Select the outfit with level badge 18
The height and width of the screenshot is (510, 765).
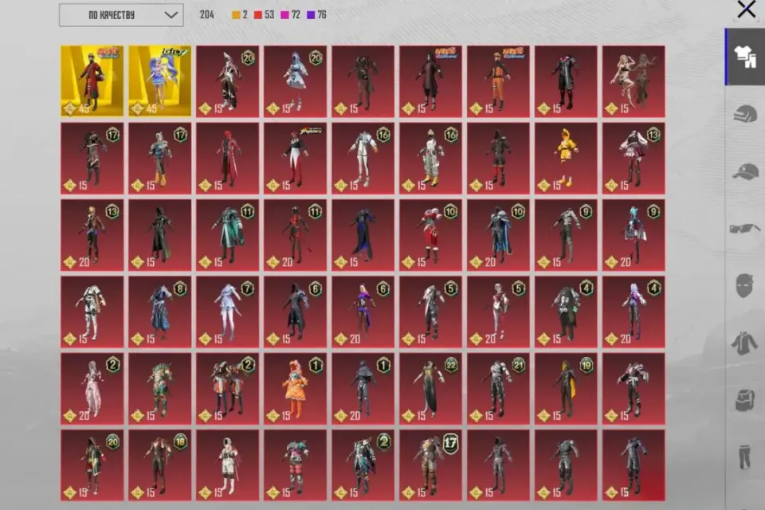160,465
